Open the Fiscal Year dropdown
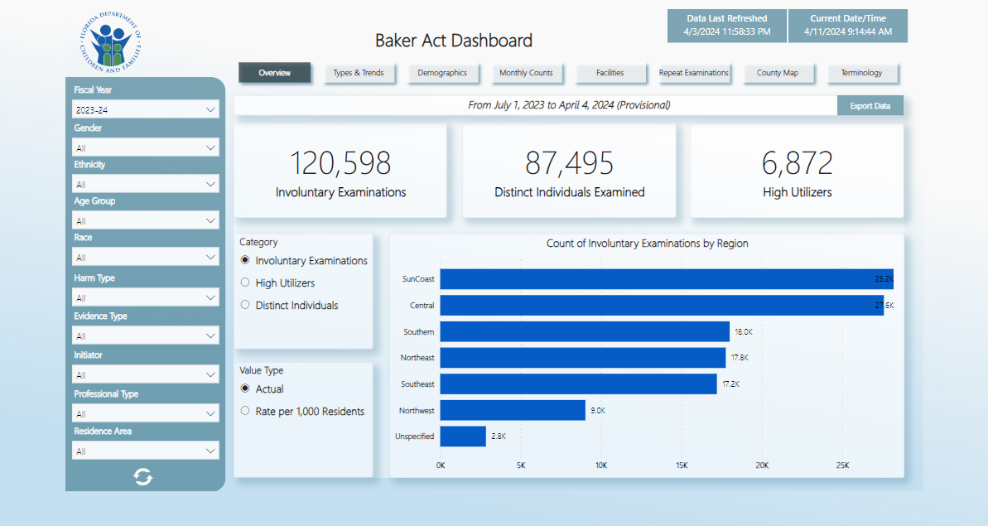Screen dimensions: 988x526 146,109
